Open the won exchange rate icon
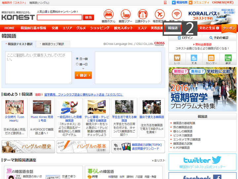238x179 pixels. (x=177, y=59)
